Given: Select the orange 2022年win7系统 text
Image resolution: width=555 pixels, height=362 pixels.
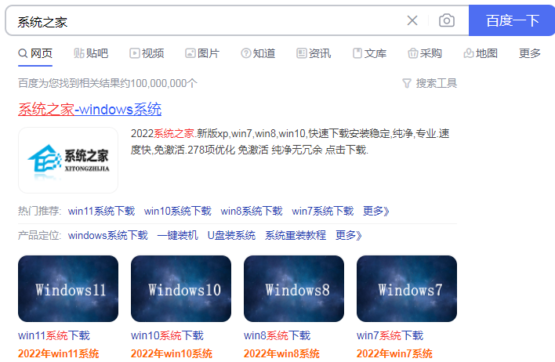Looking at the screenshot, I should (x=394, y=353).
